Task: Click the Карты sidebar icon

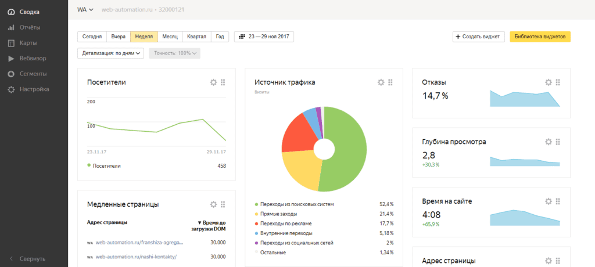Action: 11,43
